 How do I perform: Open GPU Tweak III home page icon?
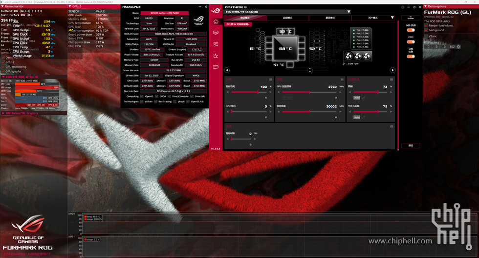tap(216, 21)
